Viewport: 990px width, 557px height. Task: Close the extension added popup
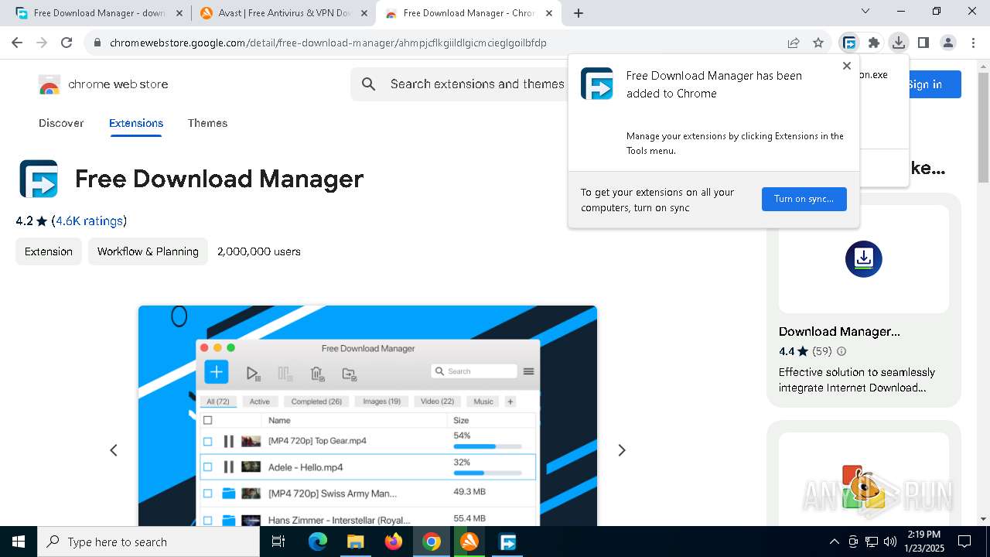[x=847, y=66]
